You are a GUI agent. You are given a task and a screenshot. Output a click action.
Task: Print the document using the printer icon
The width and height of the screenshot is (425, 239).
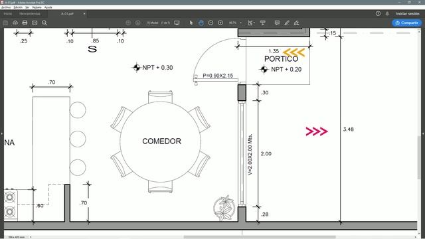click(25, 23)
